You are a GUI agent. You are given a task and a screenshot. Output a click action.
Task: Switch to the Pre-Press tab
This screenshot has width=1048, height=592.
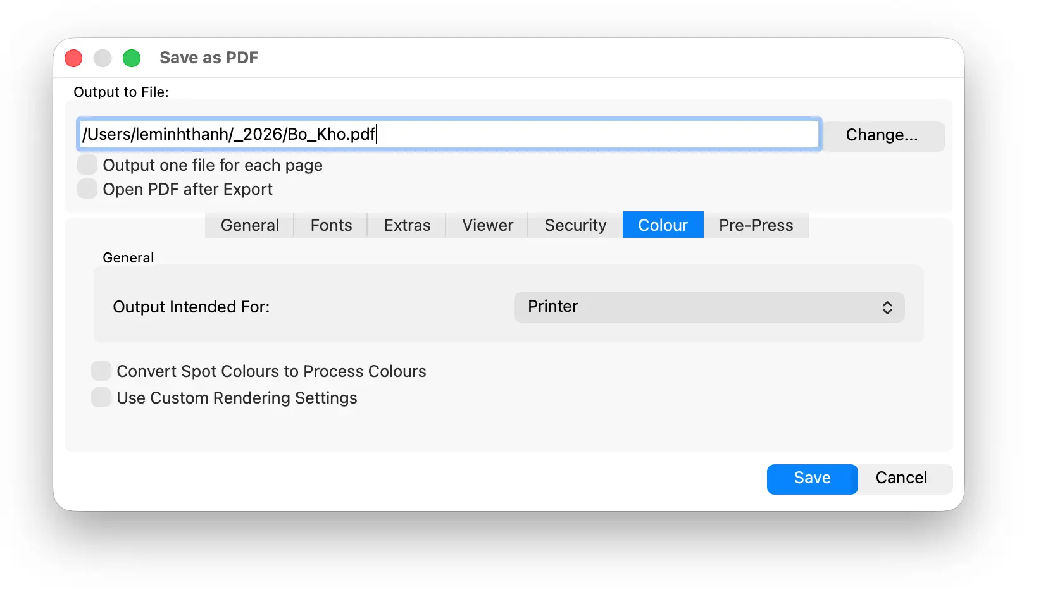[x=756, y=225]
